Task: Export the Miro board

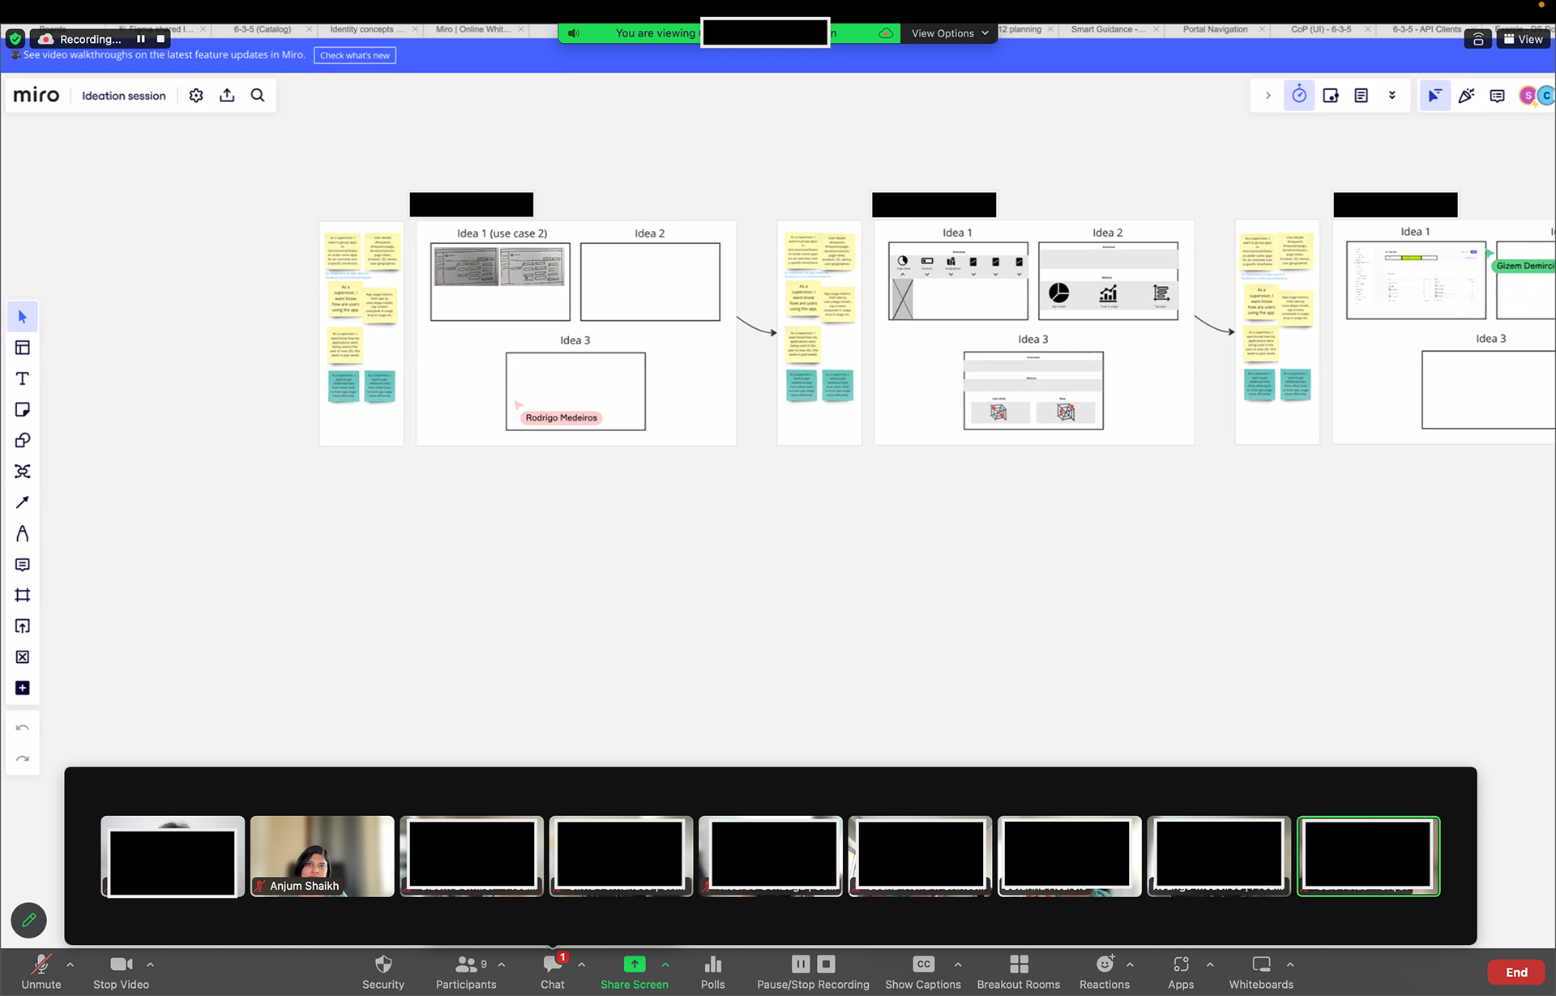Action: (x=227, y=96)
